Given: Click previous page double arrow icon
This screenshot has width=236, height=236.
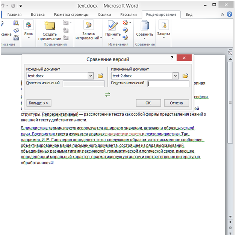Looking at the screenshot, I should click(230, 222).
